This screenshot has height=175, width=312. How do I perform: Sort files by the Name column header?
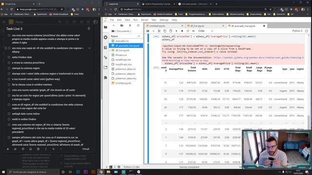(x=126, y=36)
